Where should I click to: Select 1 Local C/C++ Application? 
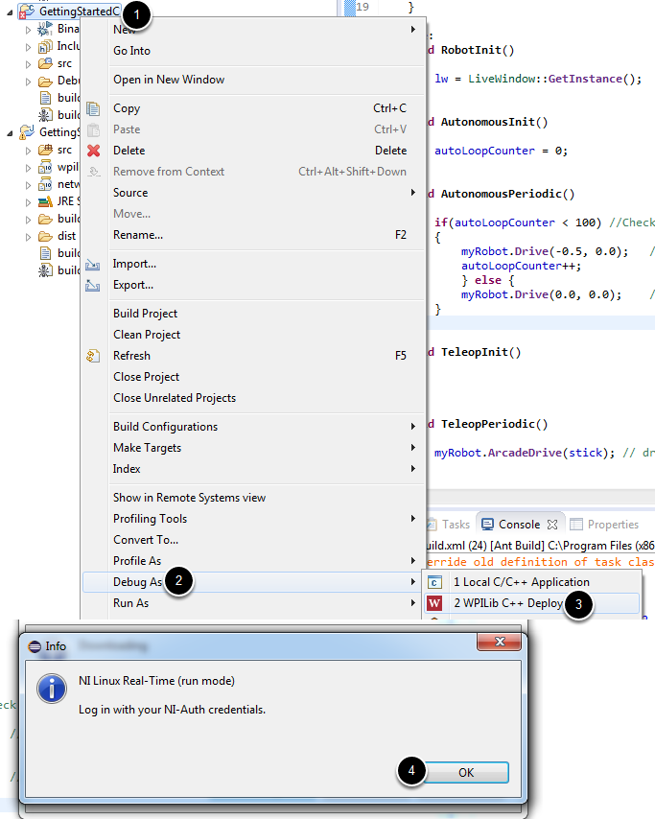tap(531, 582)
